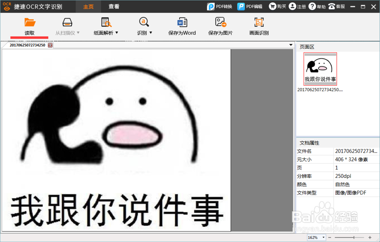Click the 250dpi resolution value
The height and width of the screenshot is (242, 380).
pos(343,176)
